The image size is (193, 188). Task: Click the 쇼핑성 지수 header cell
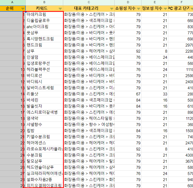pos(128,9)
